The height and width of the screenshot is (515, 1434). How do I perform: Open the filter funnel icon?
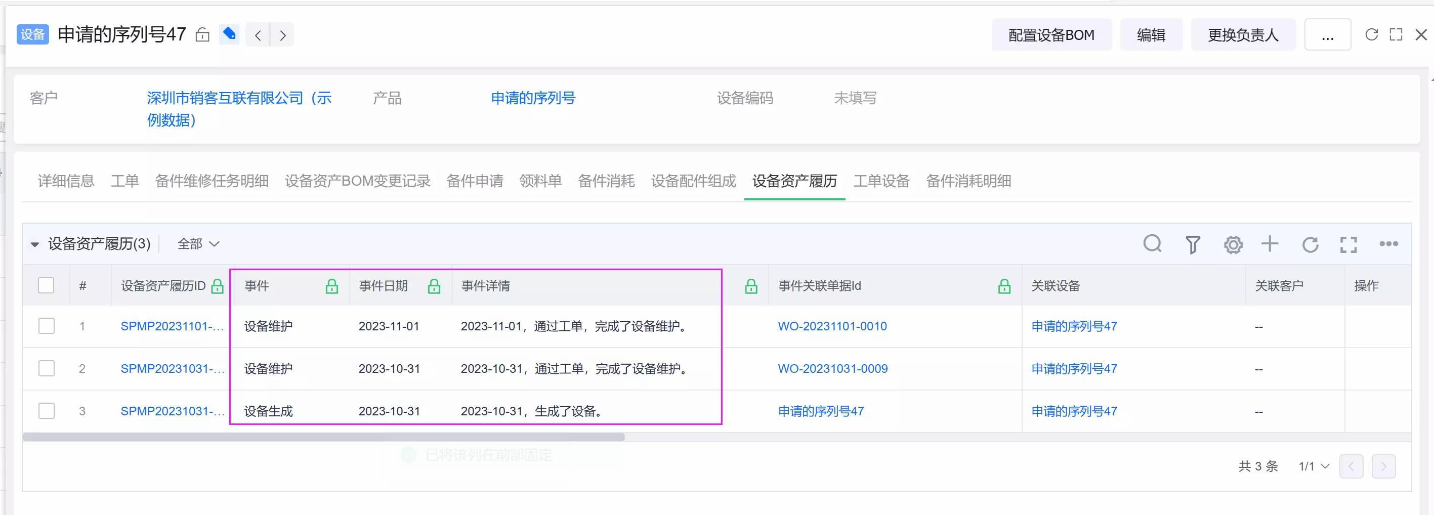point(1193,244)
